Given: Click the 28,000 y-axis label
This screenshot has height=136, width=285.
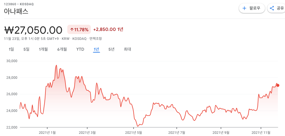Looking at the screenshot, I should (x=11, y=78).
